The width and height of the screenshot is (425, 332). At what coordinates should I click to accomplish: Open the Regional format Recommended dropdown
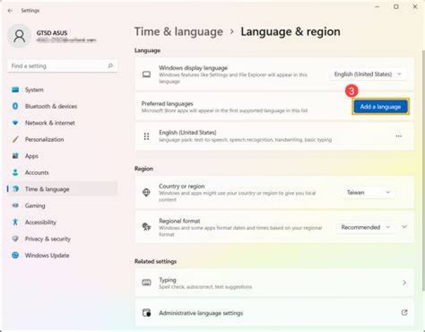pos(366,227)
